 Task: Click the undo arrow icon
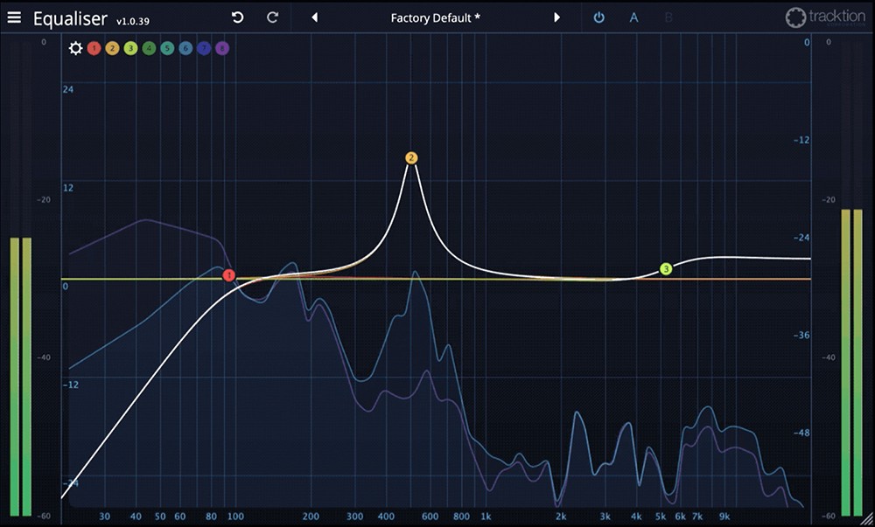point(237,17)
